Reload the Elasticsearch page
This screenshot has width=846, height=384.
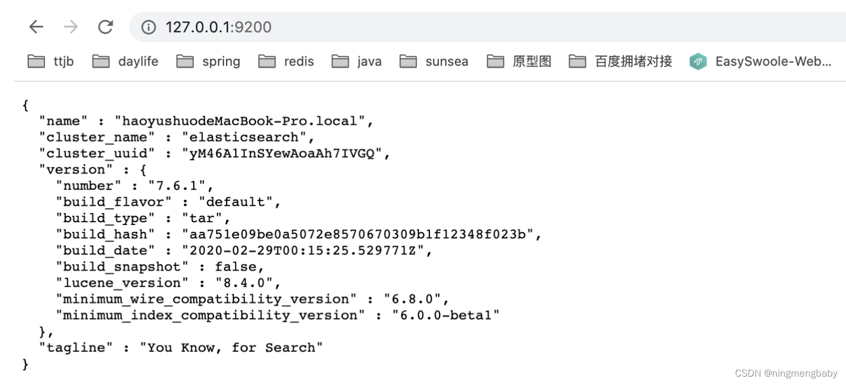(x=105, y=27)
